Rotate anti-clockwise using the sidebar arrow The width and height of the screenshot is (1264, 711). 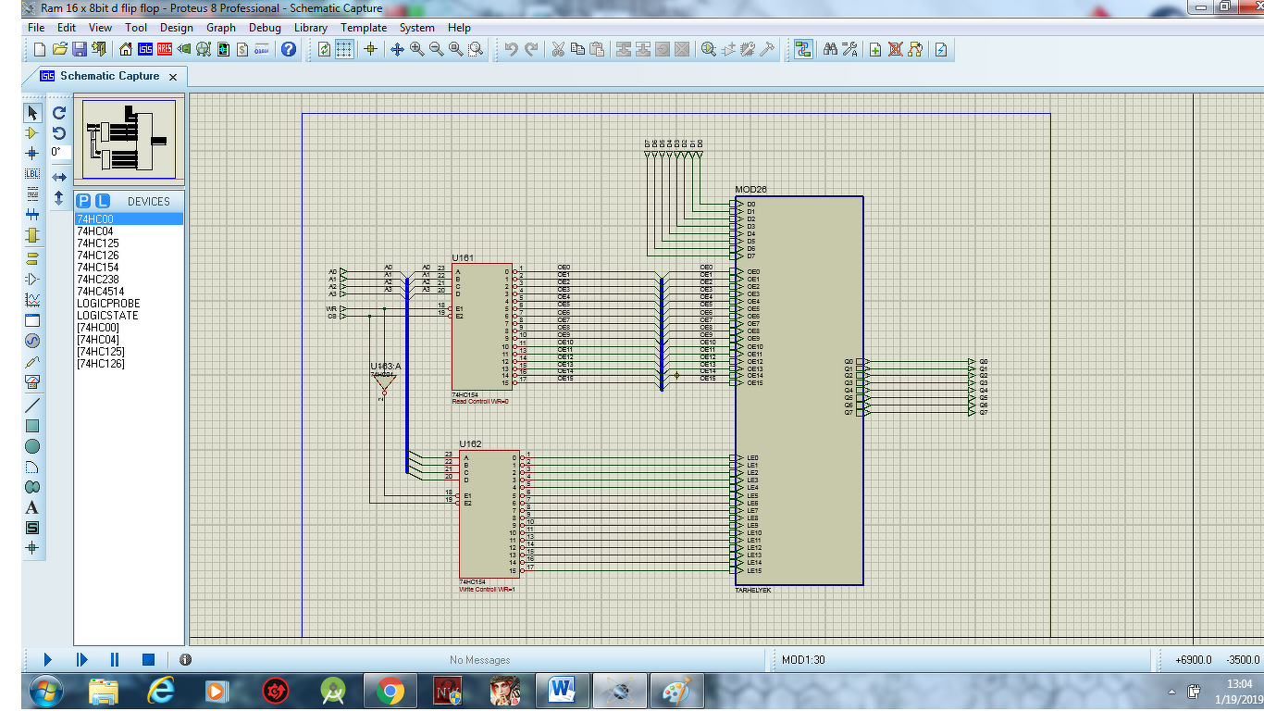(x=59, y=133)
